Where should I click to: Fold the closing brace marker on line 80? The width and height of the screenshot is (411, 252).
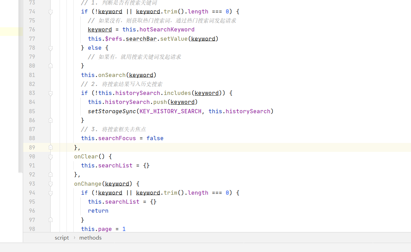pyautogui.click(x=51, y=66)
